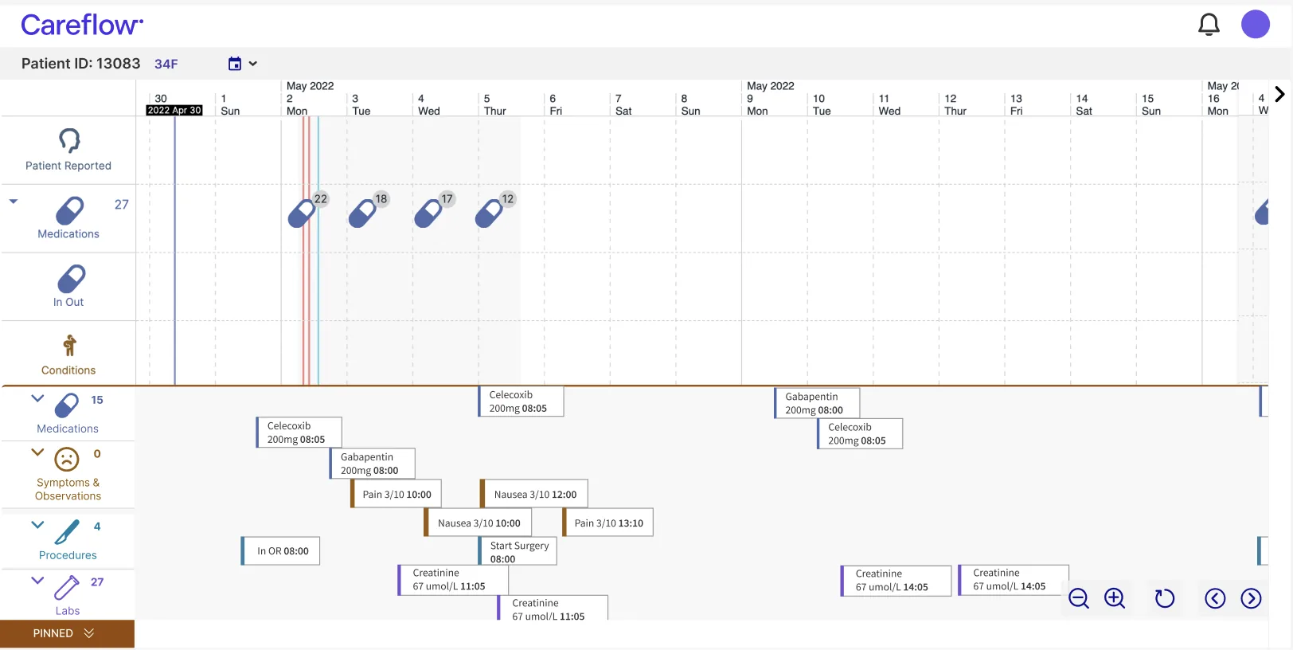Click the 34F patient label
Image resolution: width=1293 pixels, height=650 pixels.
(166, 64)
